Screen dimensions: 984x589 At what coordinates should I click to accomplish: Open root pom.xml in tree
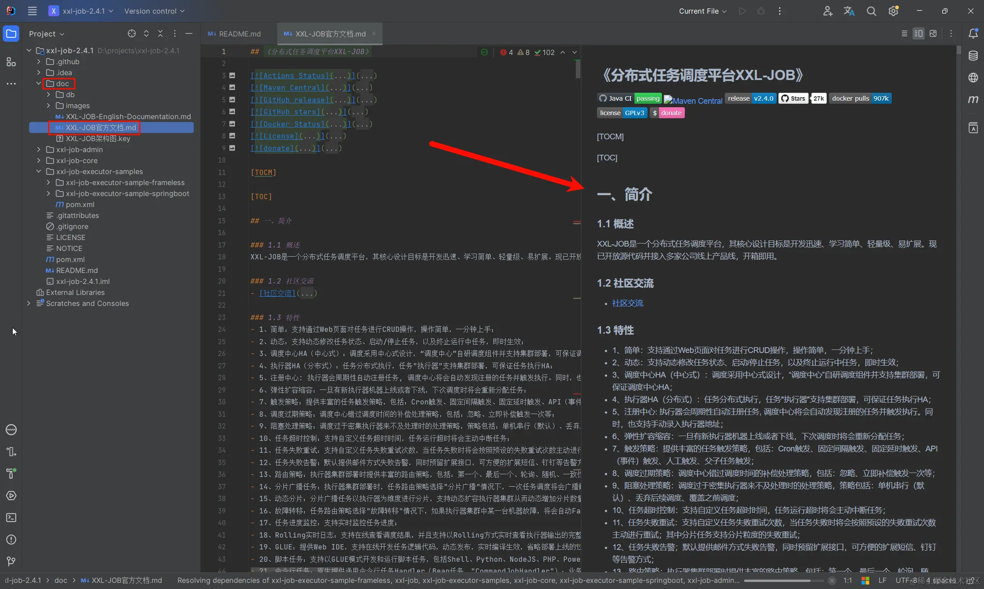(x=65, y=259)
